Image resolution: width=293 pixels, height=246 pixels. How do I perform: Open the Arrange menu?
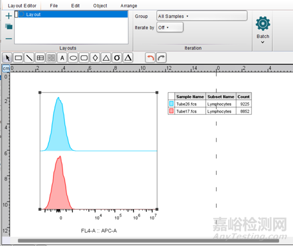coord(129,6)
